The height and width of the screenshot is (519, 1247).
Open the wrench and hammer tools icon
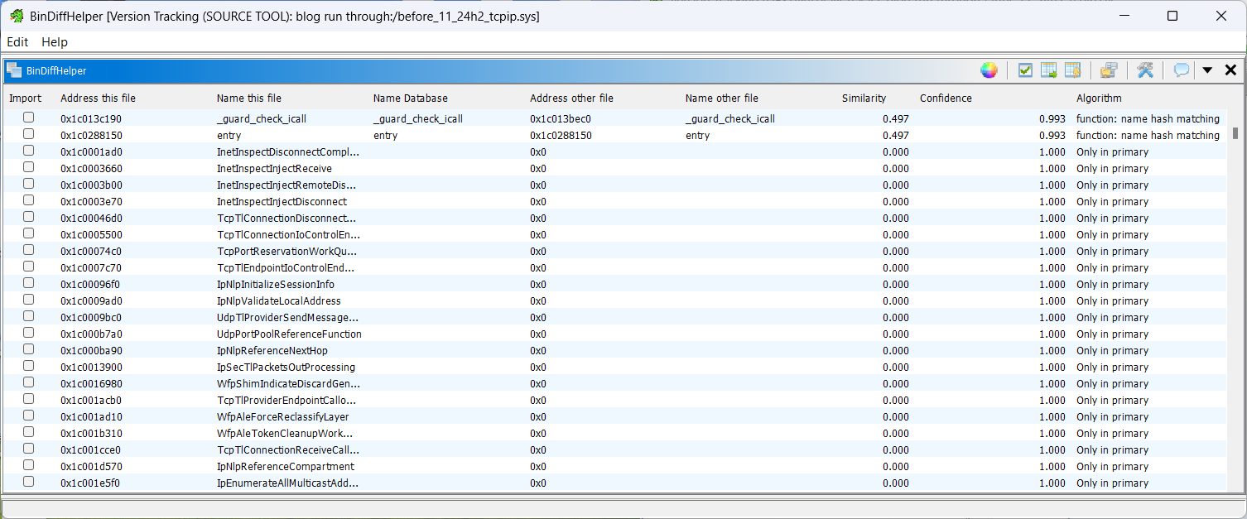pos(1145,70)
